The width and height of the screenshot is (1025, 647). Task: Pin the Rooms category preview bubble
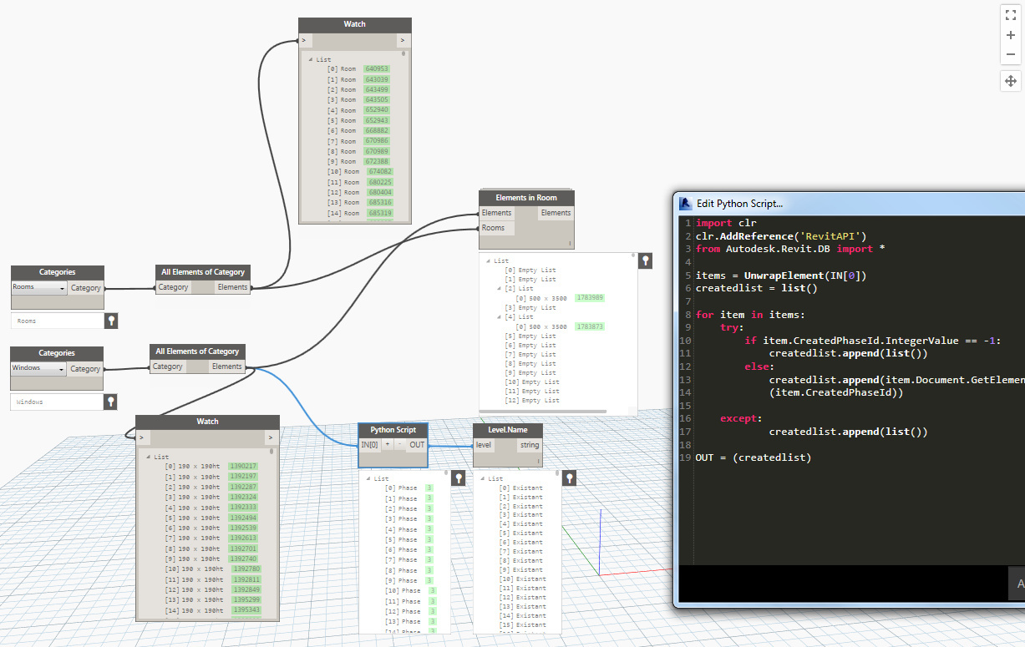(110, 321)
